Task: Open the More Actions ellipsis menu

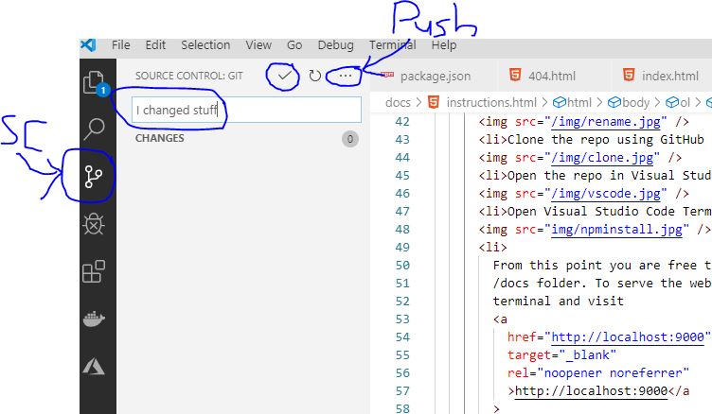Action: [346, 75]
